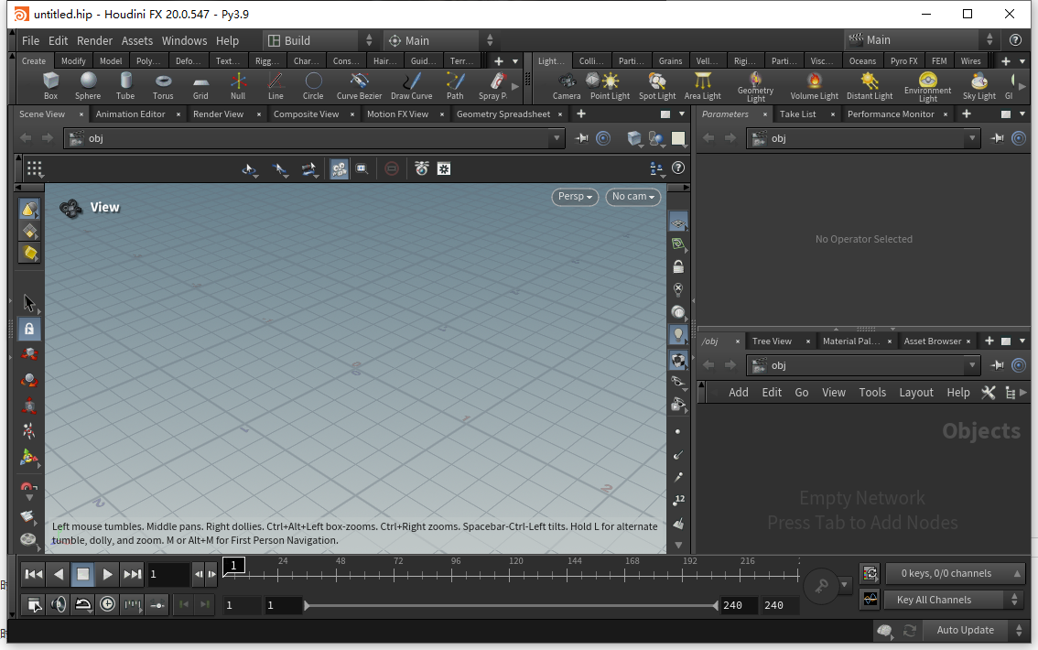Toggle secure selection lock tool

point(29,329)
